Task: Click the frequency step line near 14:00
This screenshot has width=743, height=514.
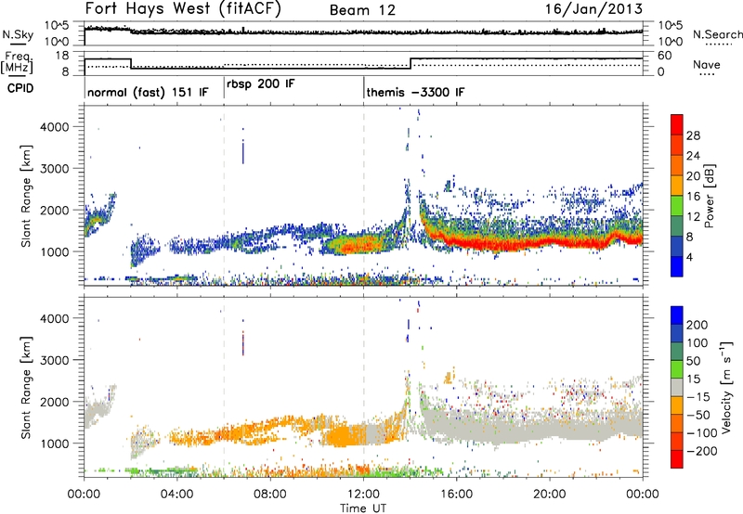Action: tap(411, 63)
